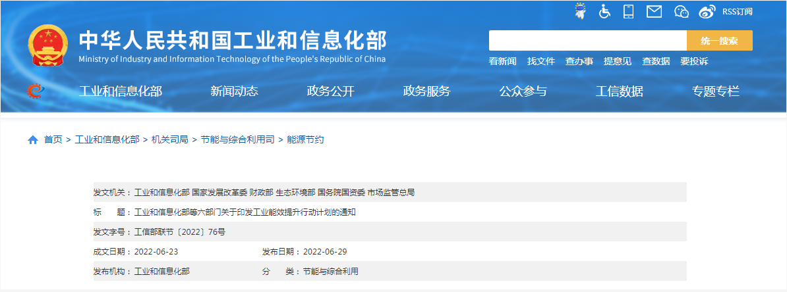Open the 看新闻 quick link
This screenshot has width=787, height=292.
coord(502,61)
